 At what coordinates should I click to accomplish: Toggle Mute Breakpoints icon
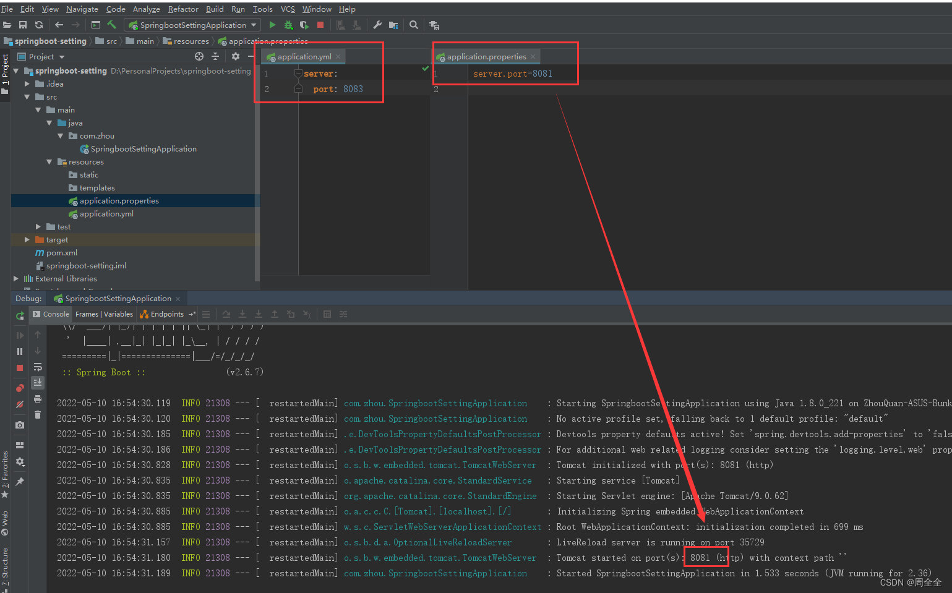click(20, 404)
